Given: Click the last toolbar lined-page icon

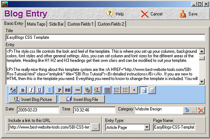Looking at the screenshot, I should pyautogui.click(x=152, y=90).
